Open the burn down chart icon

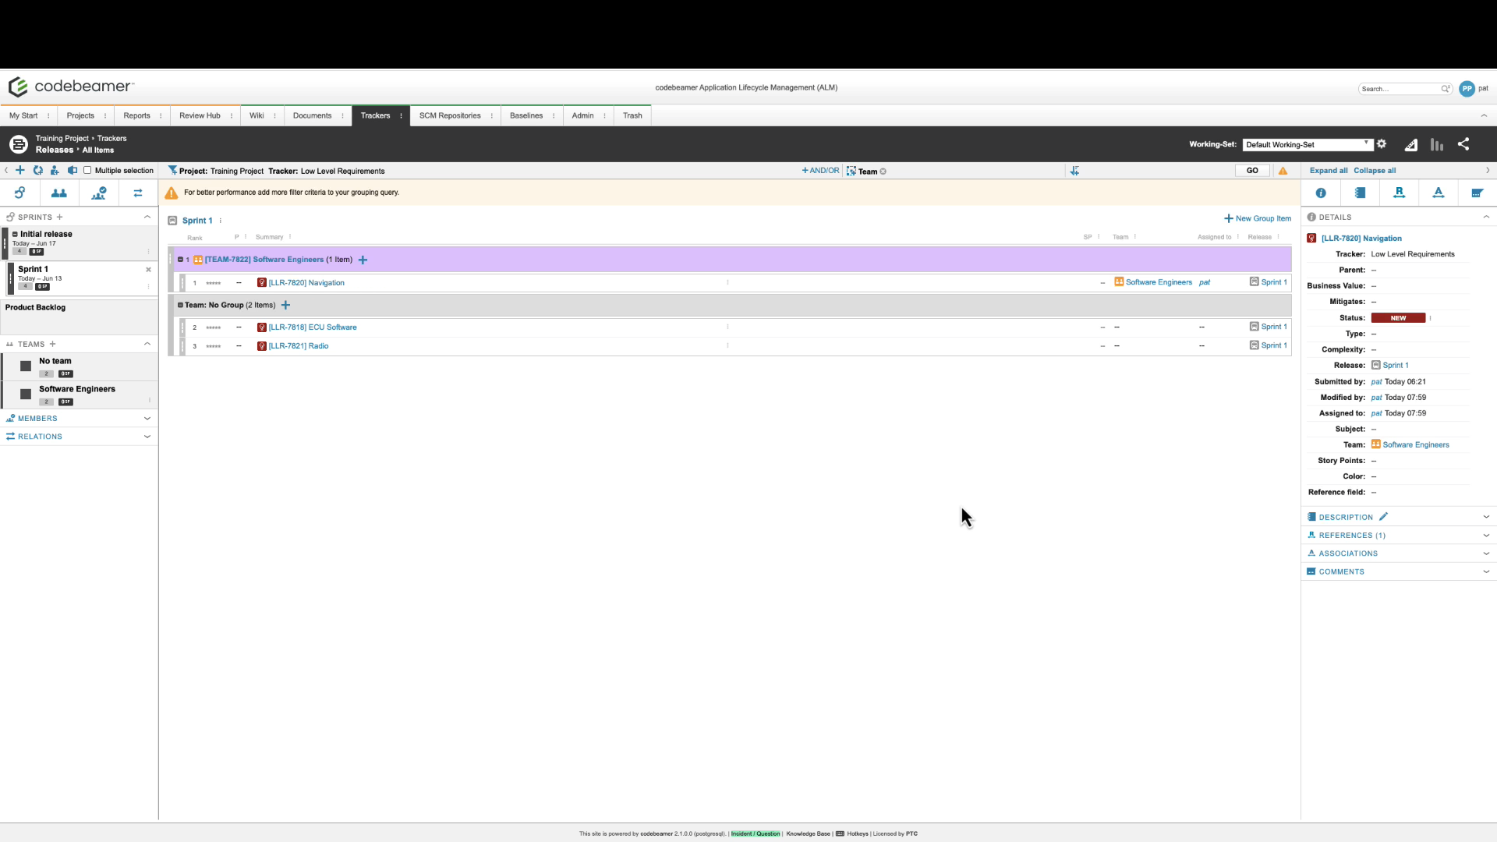click(1411, 144)
